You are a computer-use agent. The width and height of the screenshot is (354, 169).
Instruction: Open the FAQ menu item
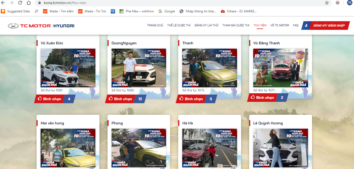click(x=296, y=26)
